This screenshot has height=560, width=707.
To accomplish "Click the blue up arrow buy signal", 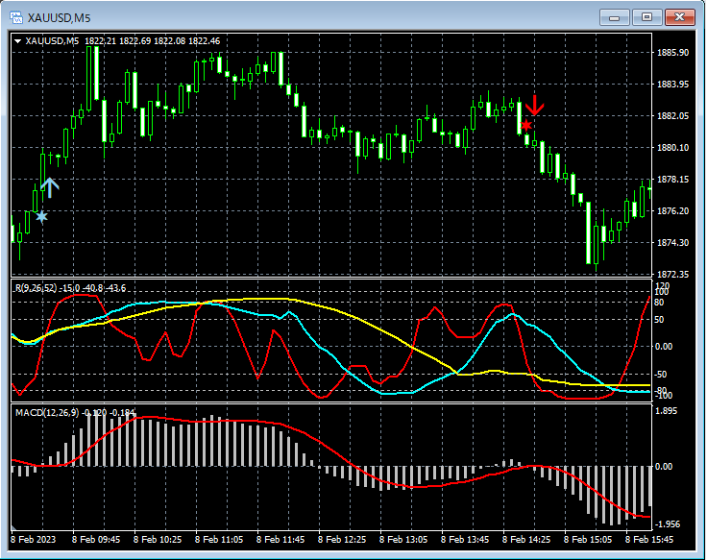I will pyautogui.click(x=50, y=187).
